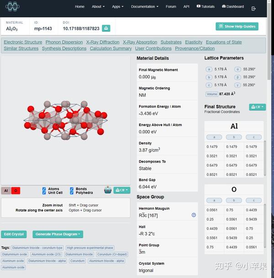This screenshot has height=278, width=274.
Task: Toggle the Atoms checkbox
Action: point(44,189)
